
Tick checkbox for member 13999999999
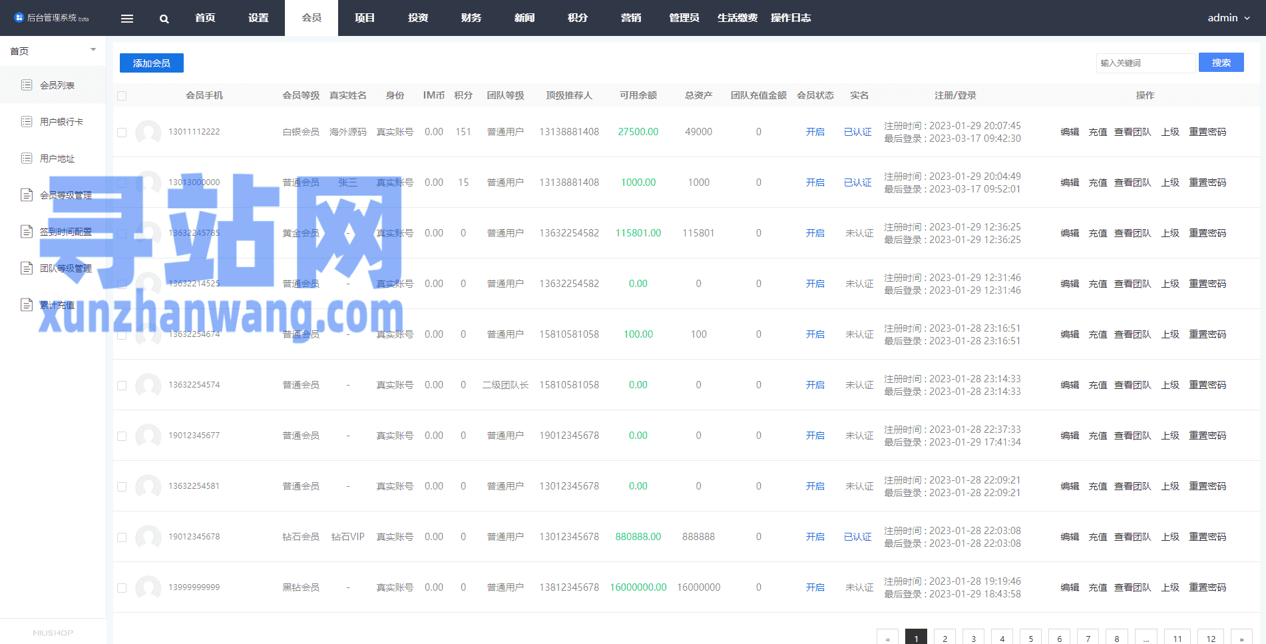click(122, 588)
